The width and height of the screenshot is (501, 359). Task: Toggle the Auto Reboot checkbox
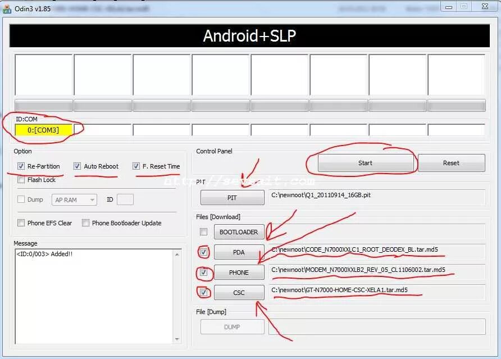77,166
